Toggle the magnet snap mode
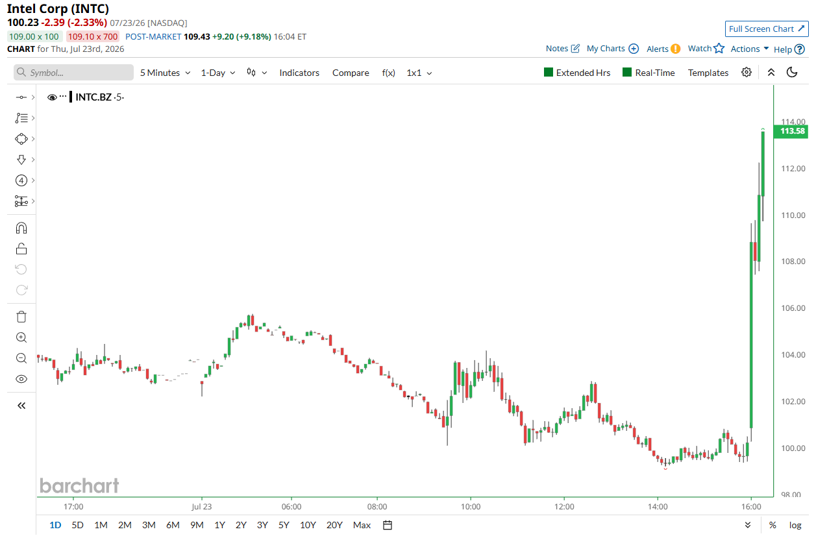 [21, 228]
